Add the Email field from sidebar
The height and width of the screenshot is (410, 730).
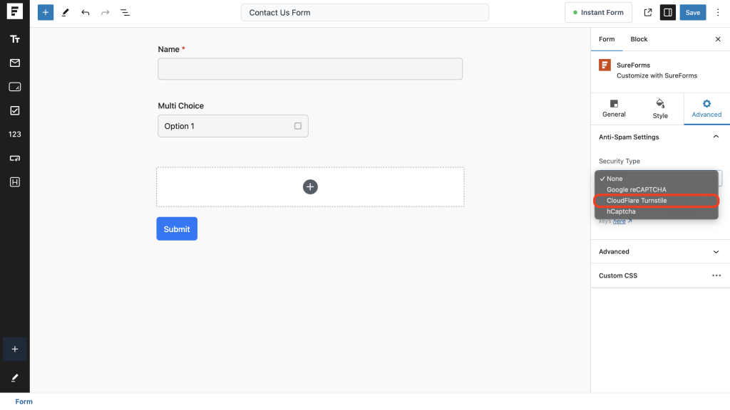coord(14,63)
